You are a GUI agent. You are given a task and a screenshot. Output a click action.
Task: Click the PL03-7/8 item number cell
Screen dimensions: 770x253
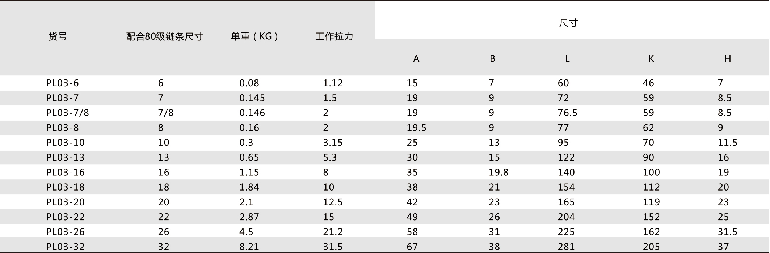67,113
